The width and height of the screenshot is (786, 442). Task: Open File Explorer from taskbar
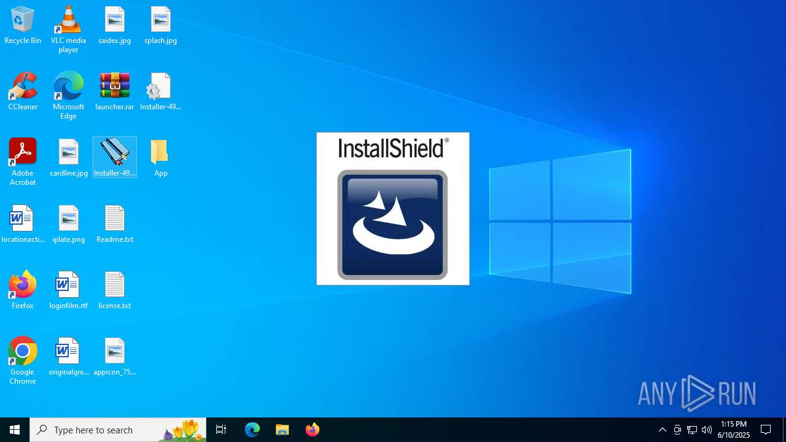click(x=282, y=430)
